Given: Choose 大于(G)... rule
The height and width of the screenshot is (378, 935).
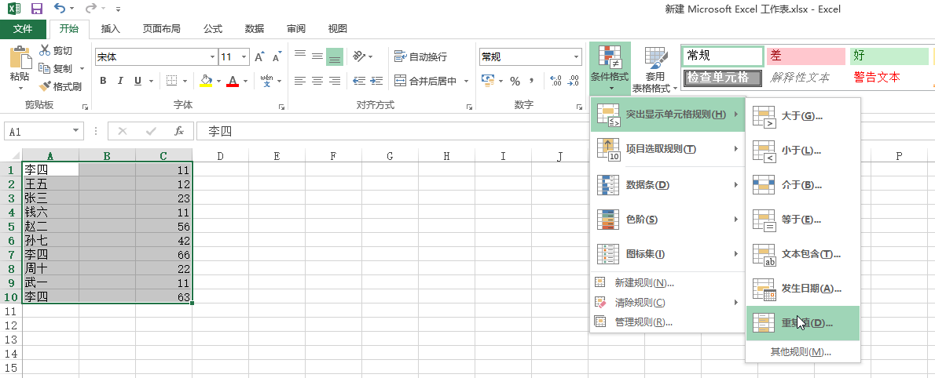Looking at the screenshot, I should coord(803,115).
